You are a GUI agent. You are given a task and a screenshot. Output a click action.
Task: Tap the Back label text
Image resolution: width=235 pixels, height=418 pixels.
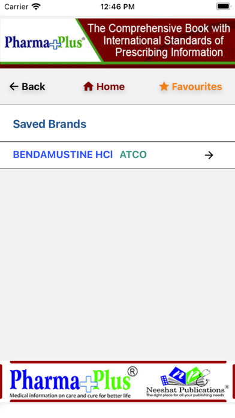[x=34, y=86]
